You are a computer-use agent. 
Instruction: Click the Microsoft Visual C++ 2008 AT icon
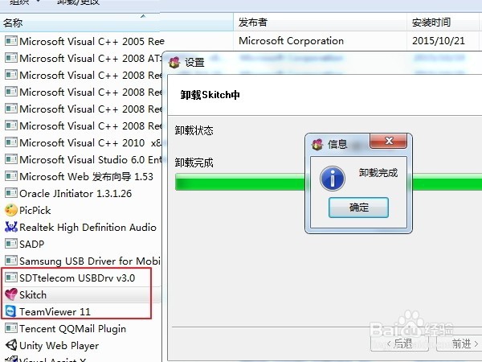click(11, 58)
